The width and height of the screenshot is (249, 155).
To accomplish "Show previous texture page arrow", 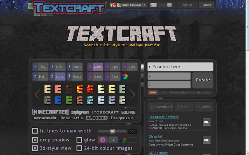I will (37, 95).
